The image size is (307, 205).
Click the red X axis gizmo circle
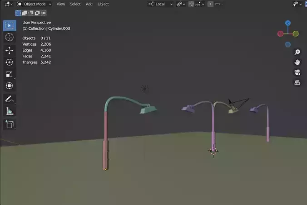click(280, 34)
